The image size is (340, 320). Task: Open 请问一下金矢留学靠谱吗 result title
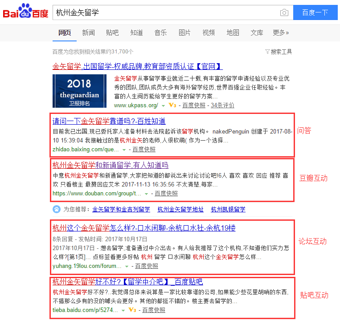109,121
